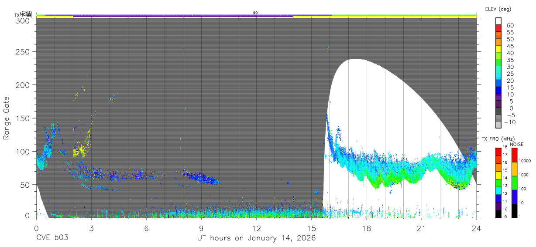Viewport: 536px width, 247px height.
Task: Pick the cyan segment of TX FRQ bar
Action: [499, 190]
